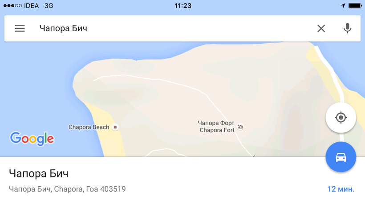The height and width of the screenshot is (205, 365).
Task: Select the address line Чапора Бич, Chapora, Гоа 403519
Action: 67,189
